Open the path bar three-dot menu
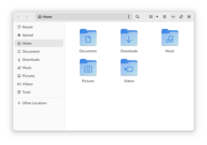The height and width of the screenshot is (145, 207). click(129, 17)
